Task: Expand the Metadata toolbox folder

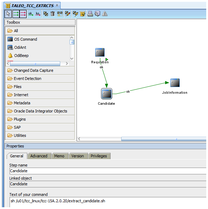Action: pos(40,103)
